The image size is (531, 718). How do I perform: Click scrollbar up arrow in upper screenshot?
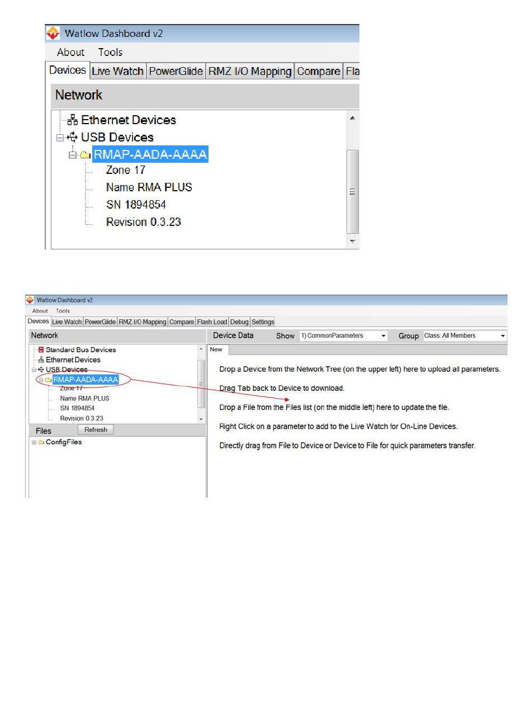click(352, 118)
